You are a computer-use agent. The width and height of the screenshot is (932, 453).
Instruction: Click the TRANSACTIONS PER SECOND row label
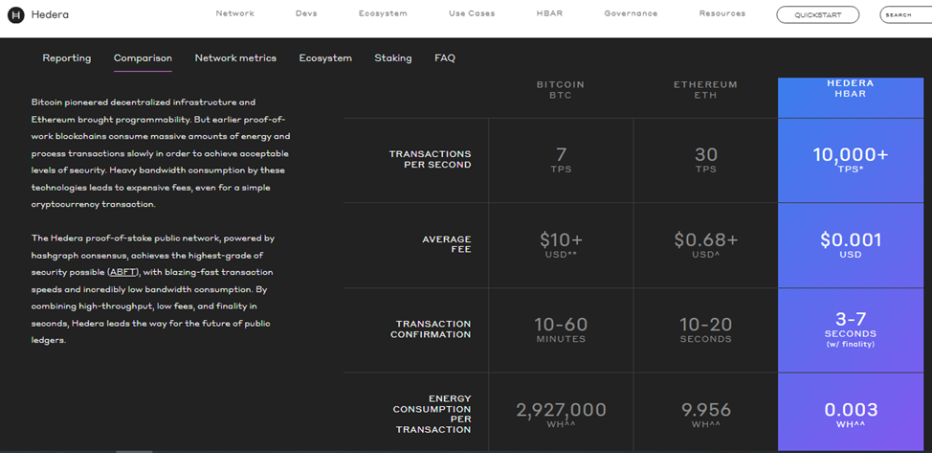pyautogui.click(x=430, y=159)
